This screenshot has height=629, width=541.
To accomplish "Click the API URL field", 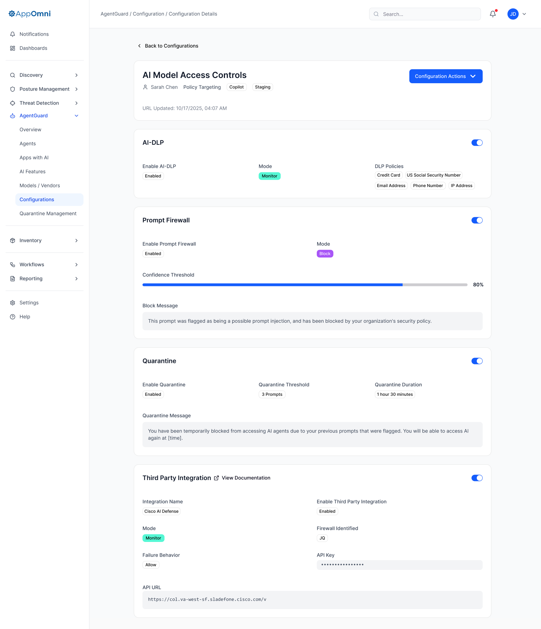I will (312, 600).
